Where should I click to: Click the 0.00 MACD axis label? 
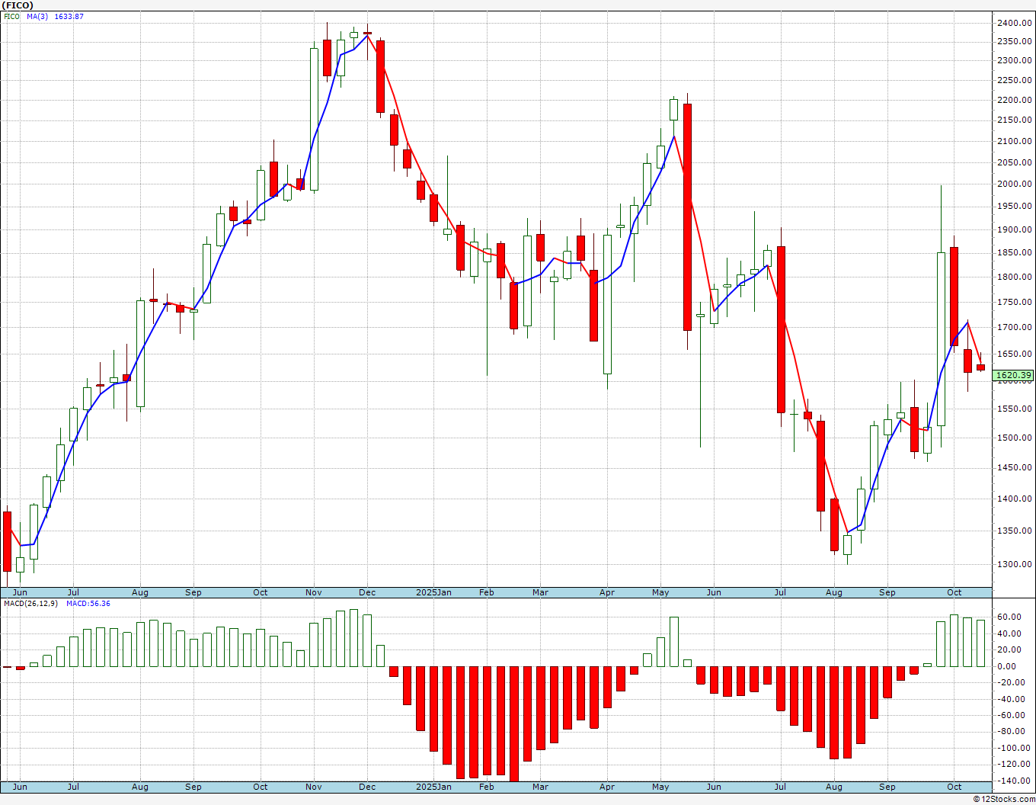point(1006,666)
